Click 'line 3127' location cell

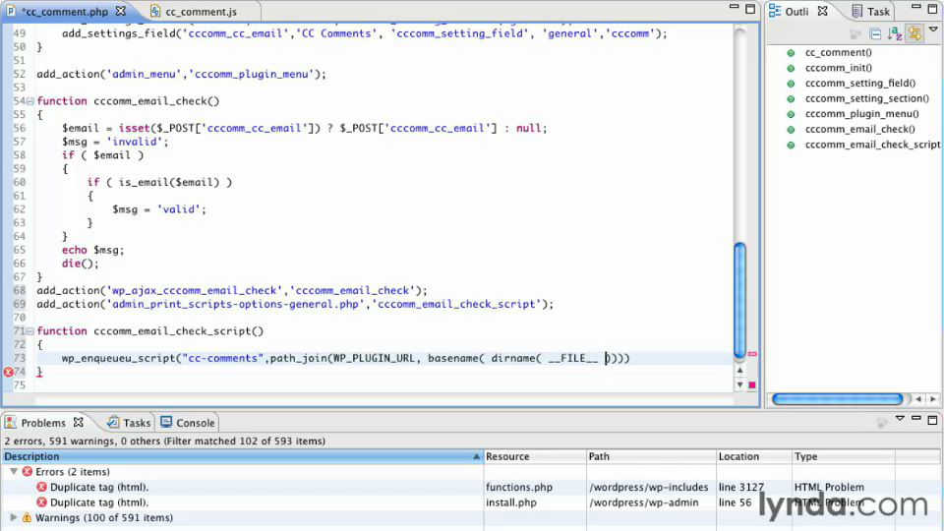pyautogui.click(x=740, y=487)
